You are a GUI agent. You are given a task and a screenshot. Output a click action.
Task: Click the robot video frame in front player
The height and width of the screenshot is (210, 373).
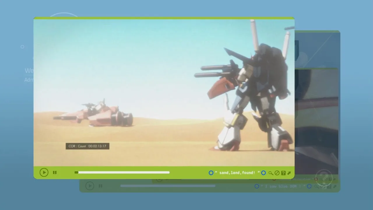point(164,93)
